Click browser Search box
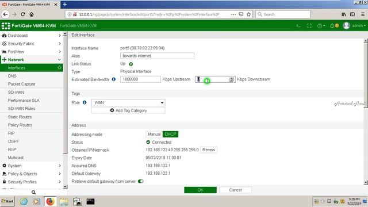Screen dimensions: 368x207 pos(283,14)
